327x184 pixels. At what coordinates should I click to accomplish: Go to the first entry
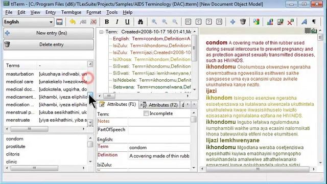point(188,21)
